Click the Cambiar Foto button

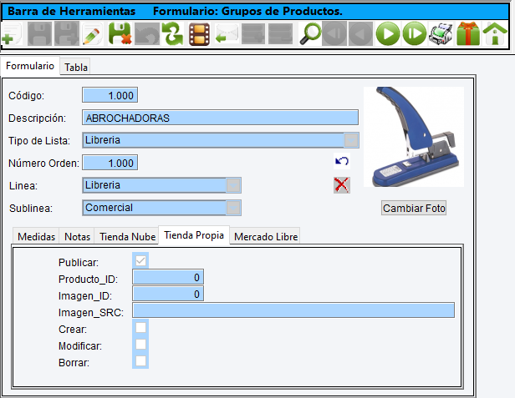[414, 209]
